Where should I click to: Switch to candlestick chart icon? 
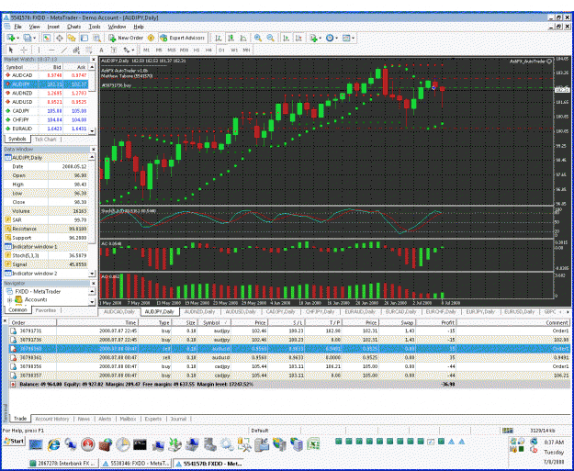pyautogui.click(x=231, y=38)
